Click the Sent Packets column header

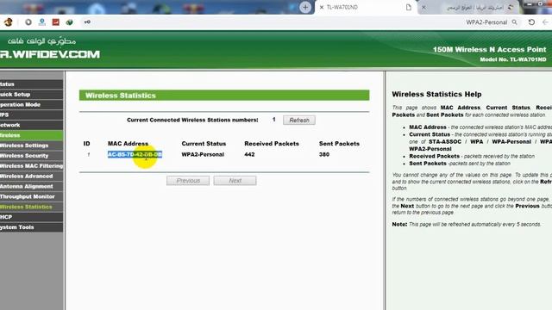click(339, 144)
